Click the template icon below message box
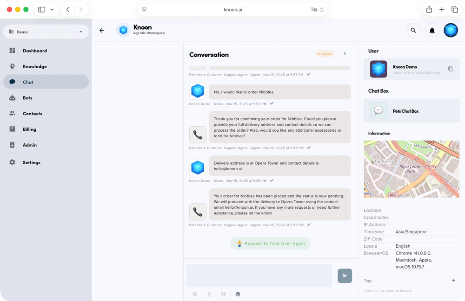 195,294
